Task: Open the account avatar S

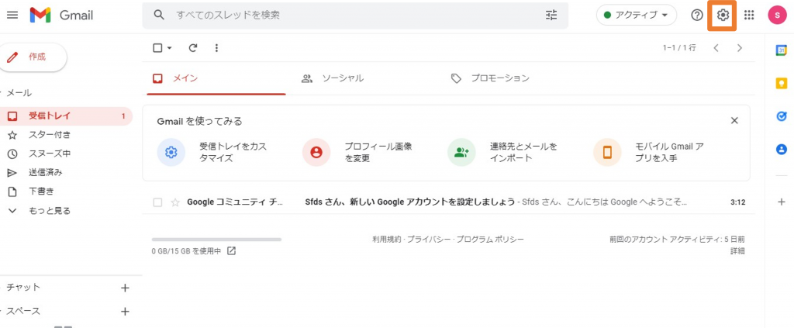Action: tap(777, 16)
